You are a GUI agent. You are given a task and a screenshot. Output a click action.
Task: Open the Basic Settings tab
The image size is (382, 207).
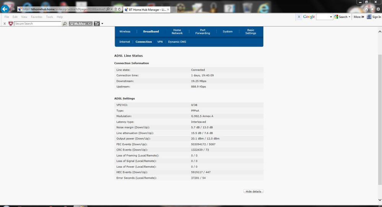251,32
